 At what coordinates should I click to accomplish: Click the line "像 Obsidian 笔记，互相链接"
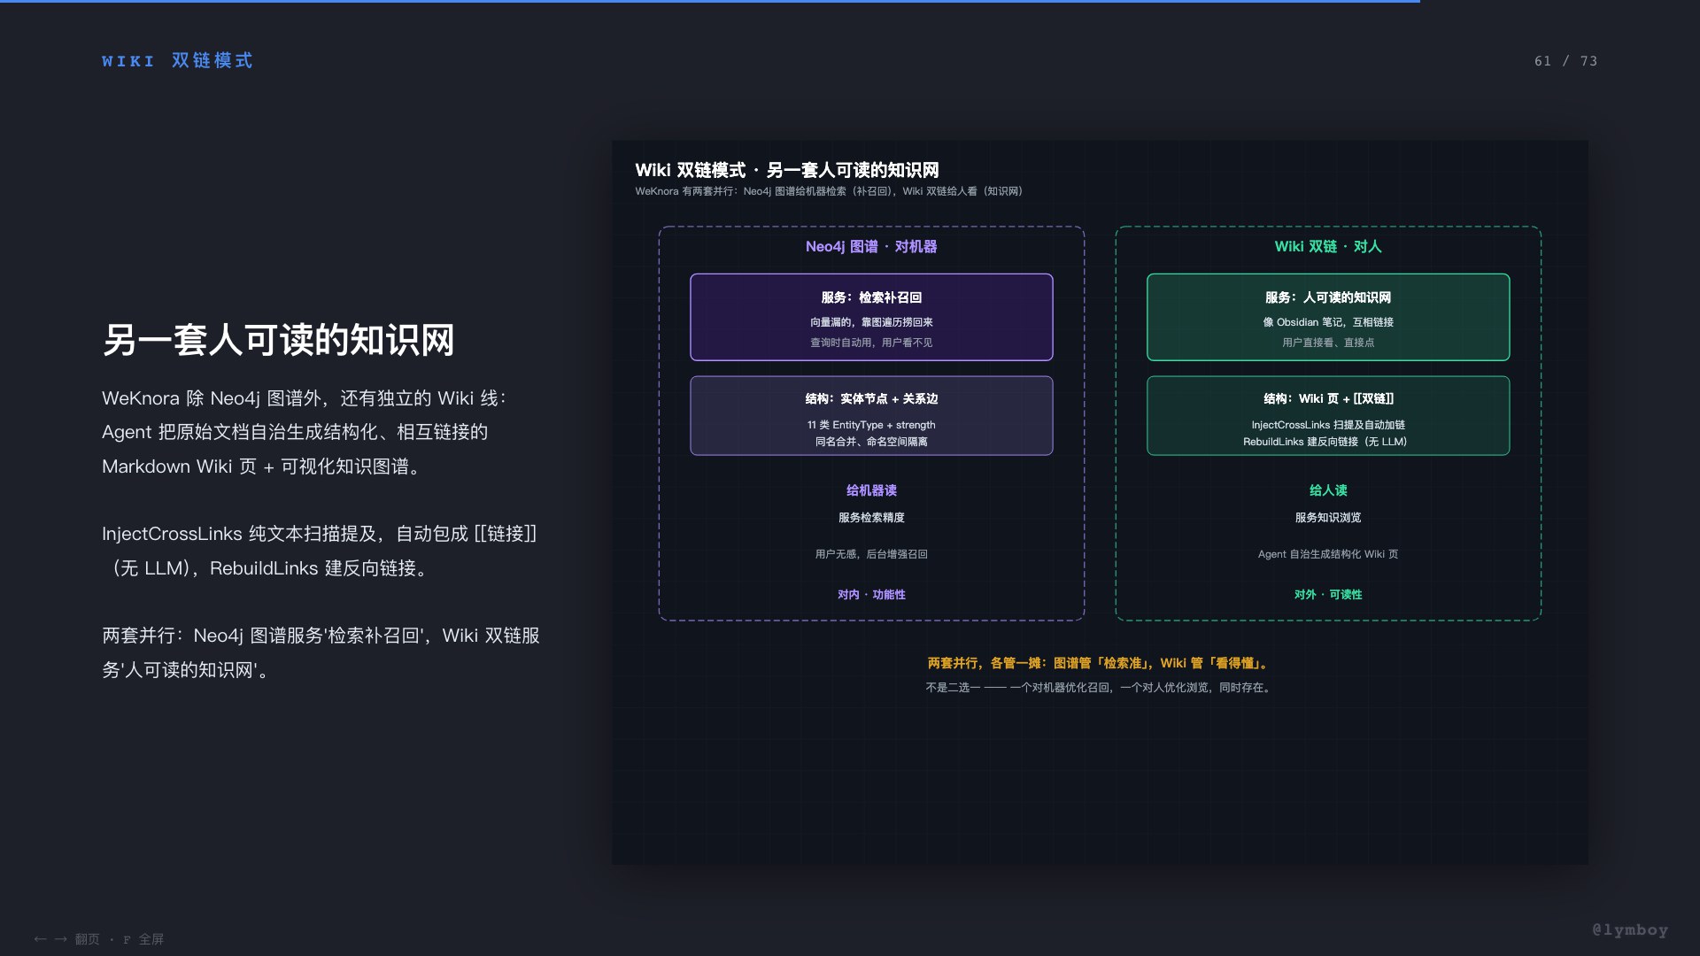pos(1328,322)
